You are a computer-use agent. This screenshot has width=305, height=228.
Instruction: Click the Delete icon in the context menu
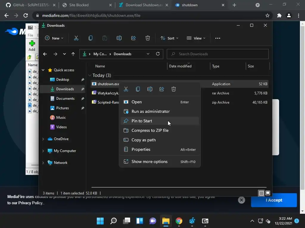point(174,89)
